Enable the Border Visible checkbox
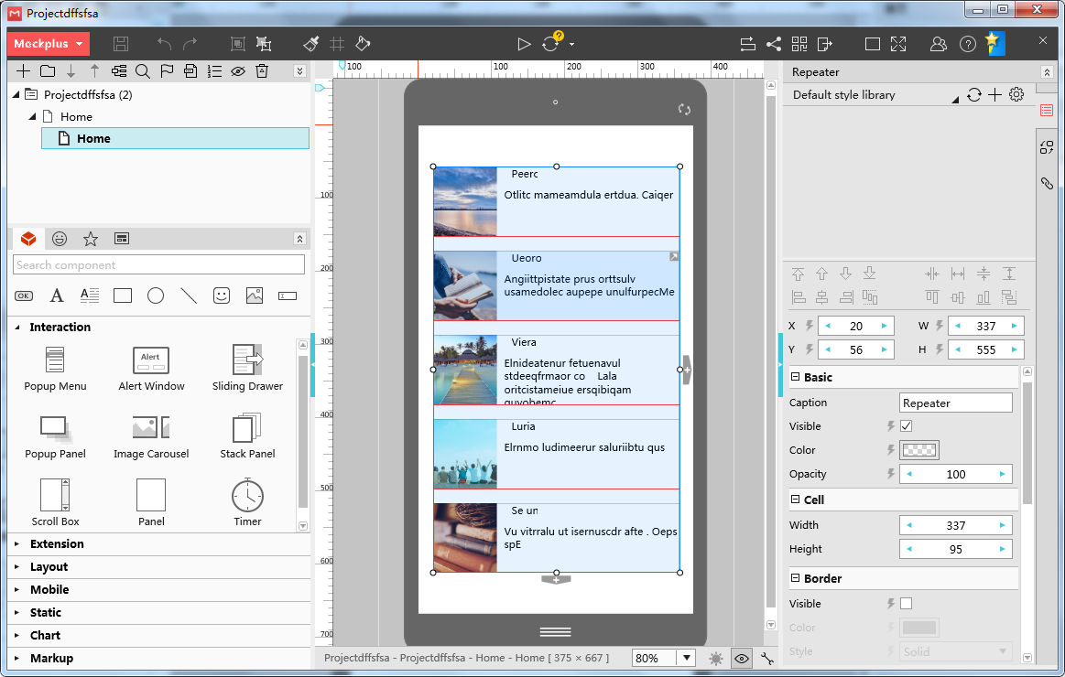The height and width of the screenshot is (677, 1065). [x=906, y=604]
